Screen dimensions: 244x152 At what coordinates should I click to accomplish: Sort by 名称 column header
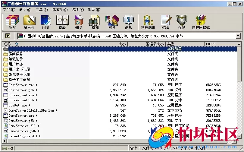46,44
